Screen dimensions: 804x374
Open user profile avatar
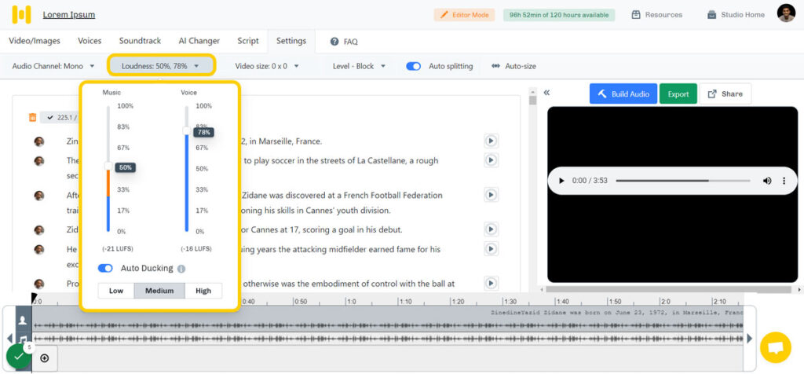tap(786, 13)
